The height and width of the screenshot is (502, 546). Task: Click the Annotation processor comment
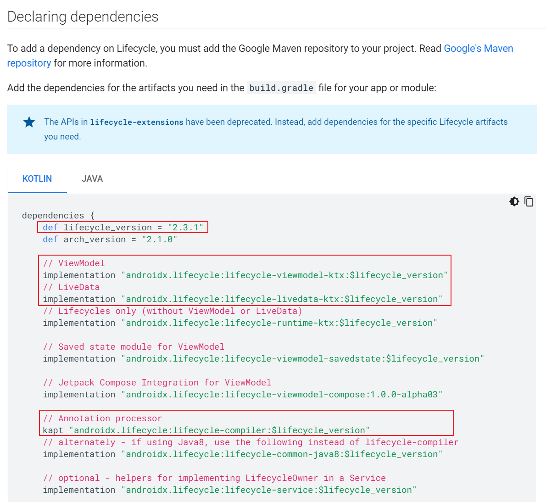click(102, 418)
